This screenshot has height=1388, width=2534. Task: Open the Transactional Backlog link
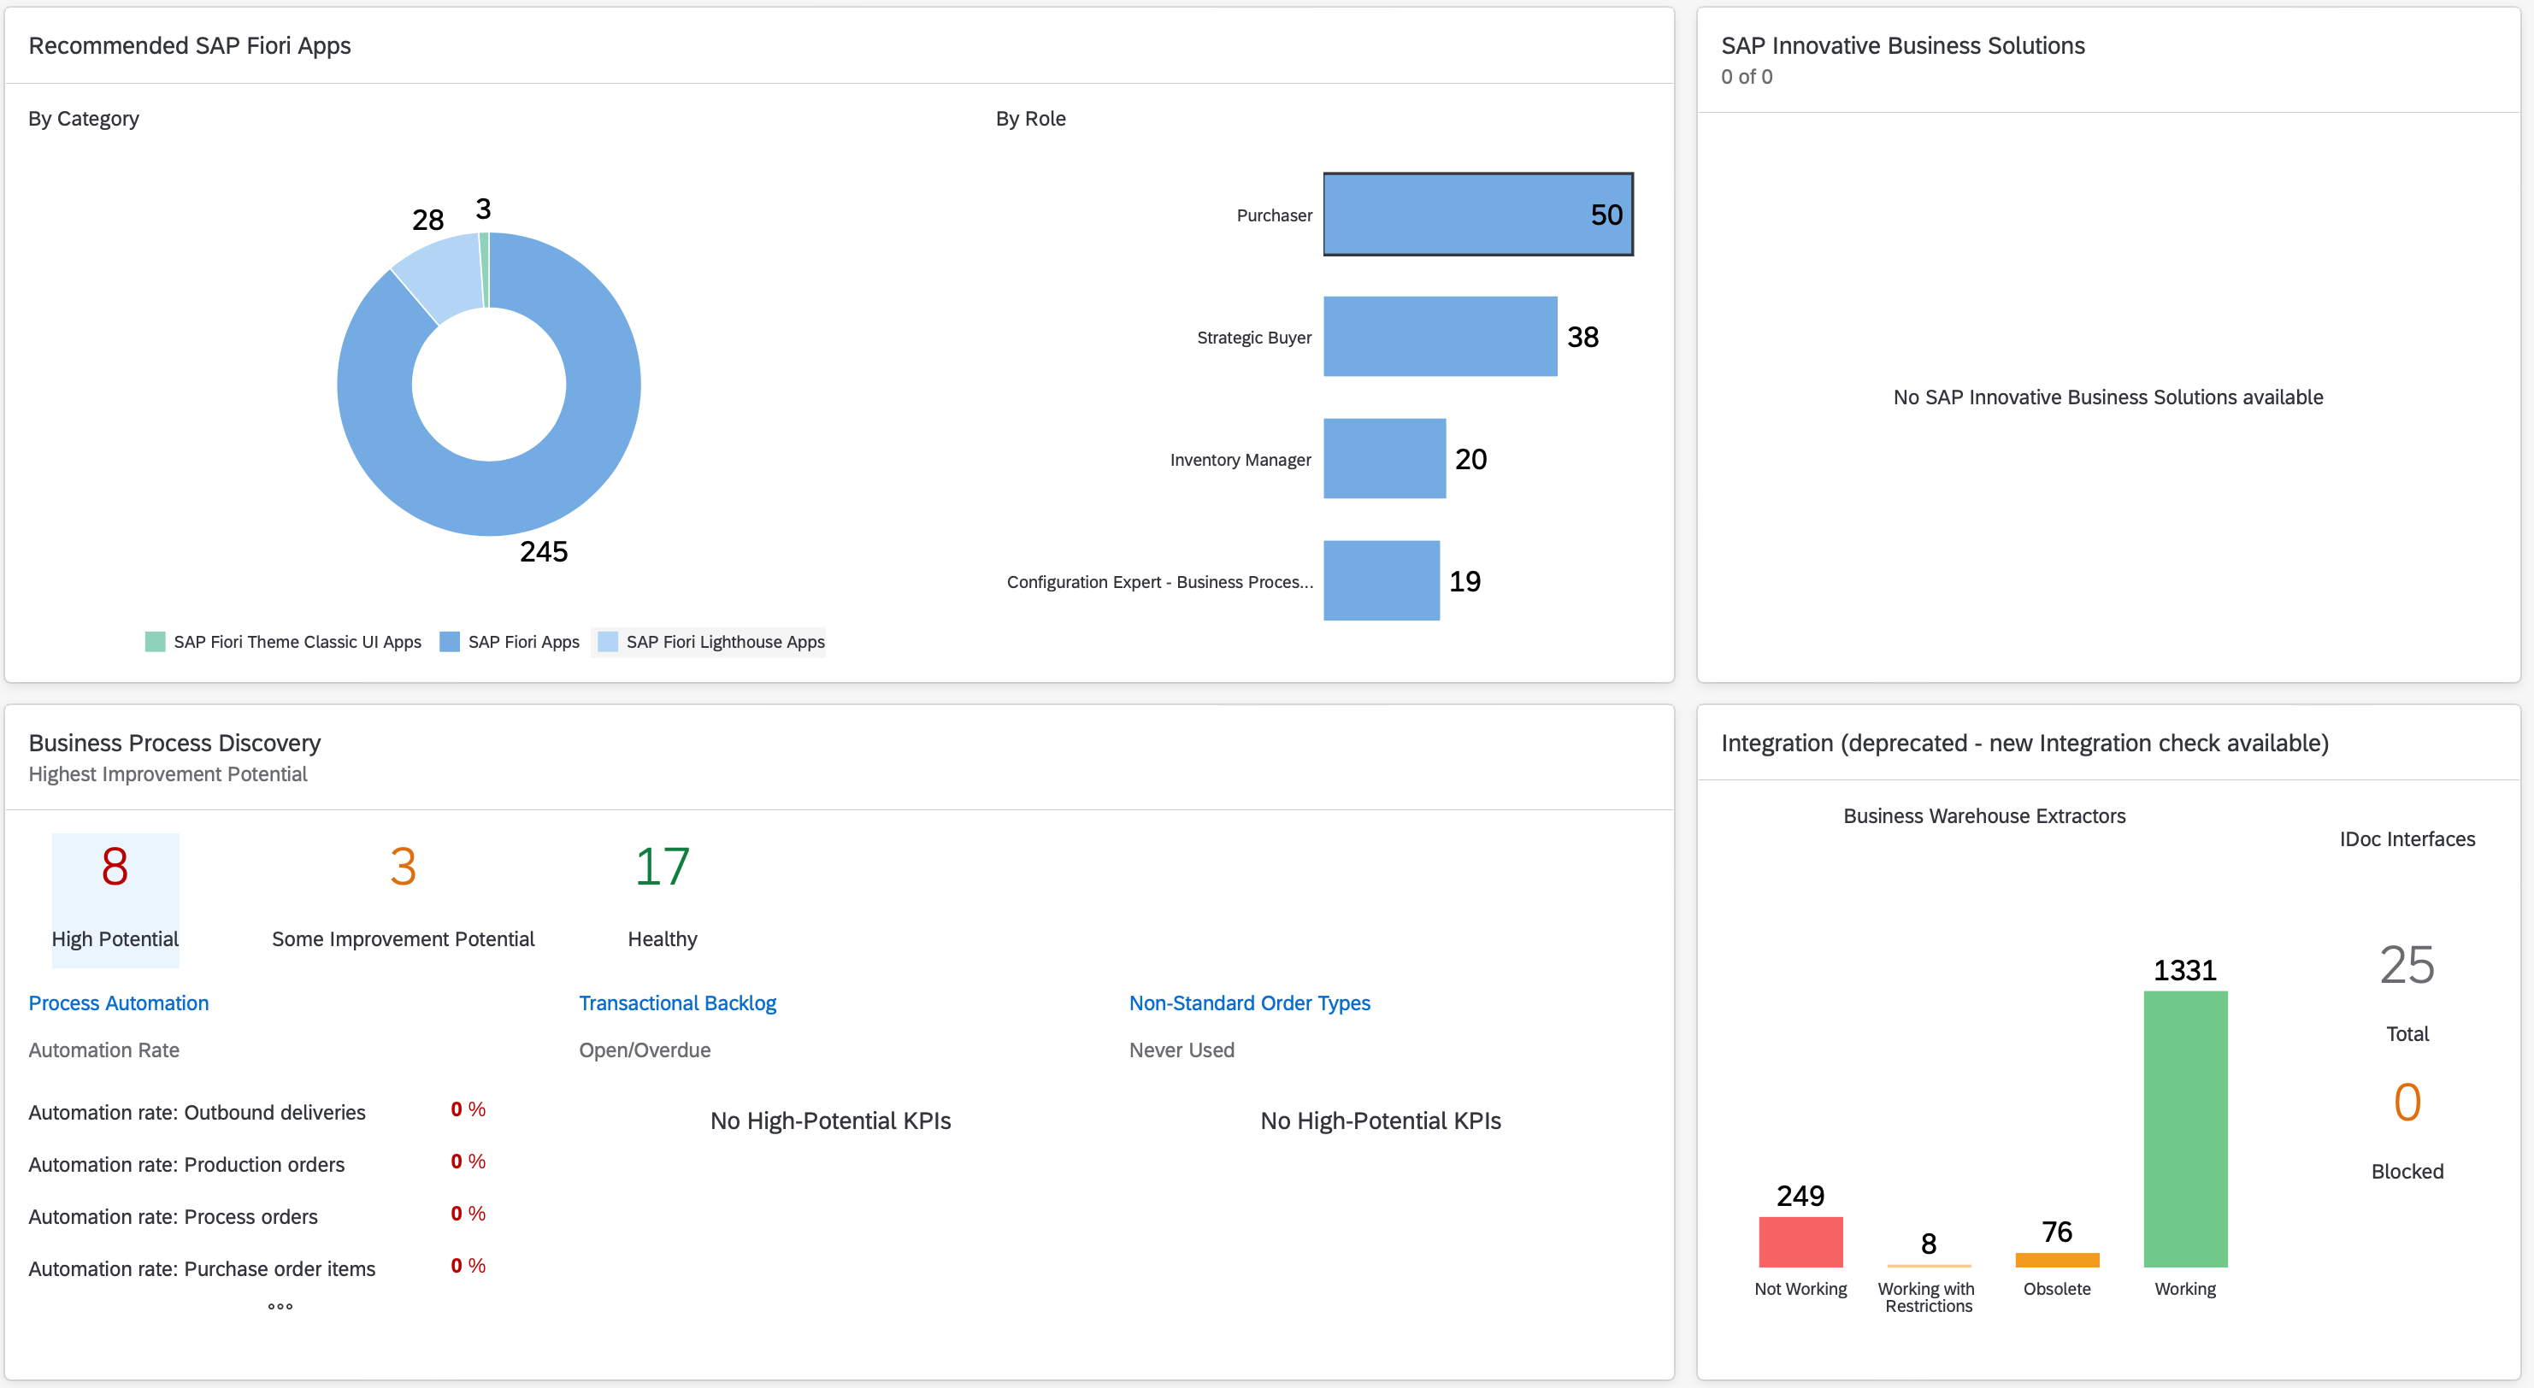pyautogui.click(x=678, y=1003)
